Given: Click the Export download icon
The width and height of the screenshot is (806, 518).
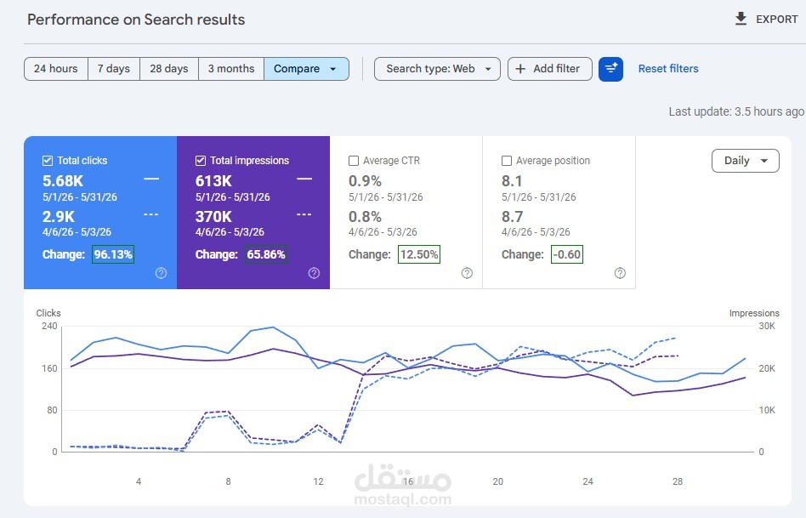Looking at the screenshot, I should tap(741, 19).
